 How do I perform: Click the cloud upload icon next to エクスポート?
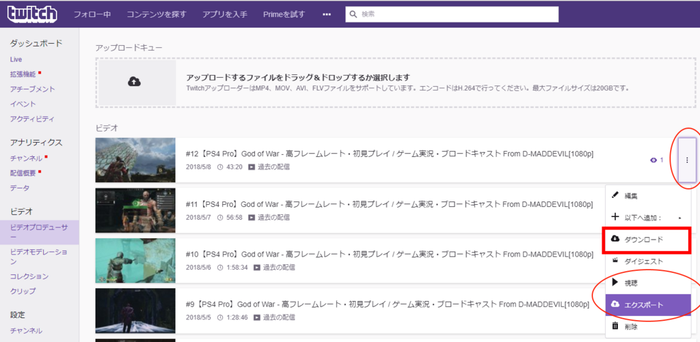pyautogui.click(x=615, y=304)
